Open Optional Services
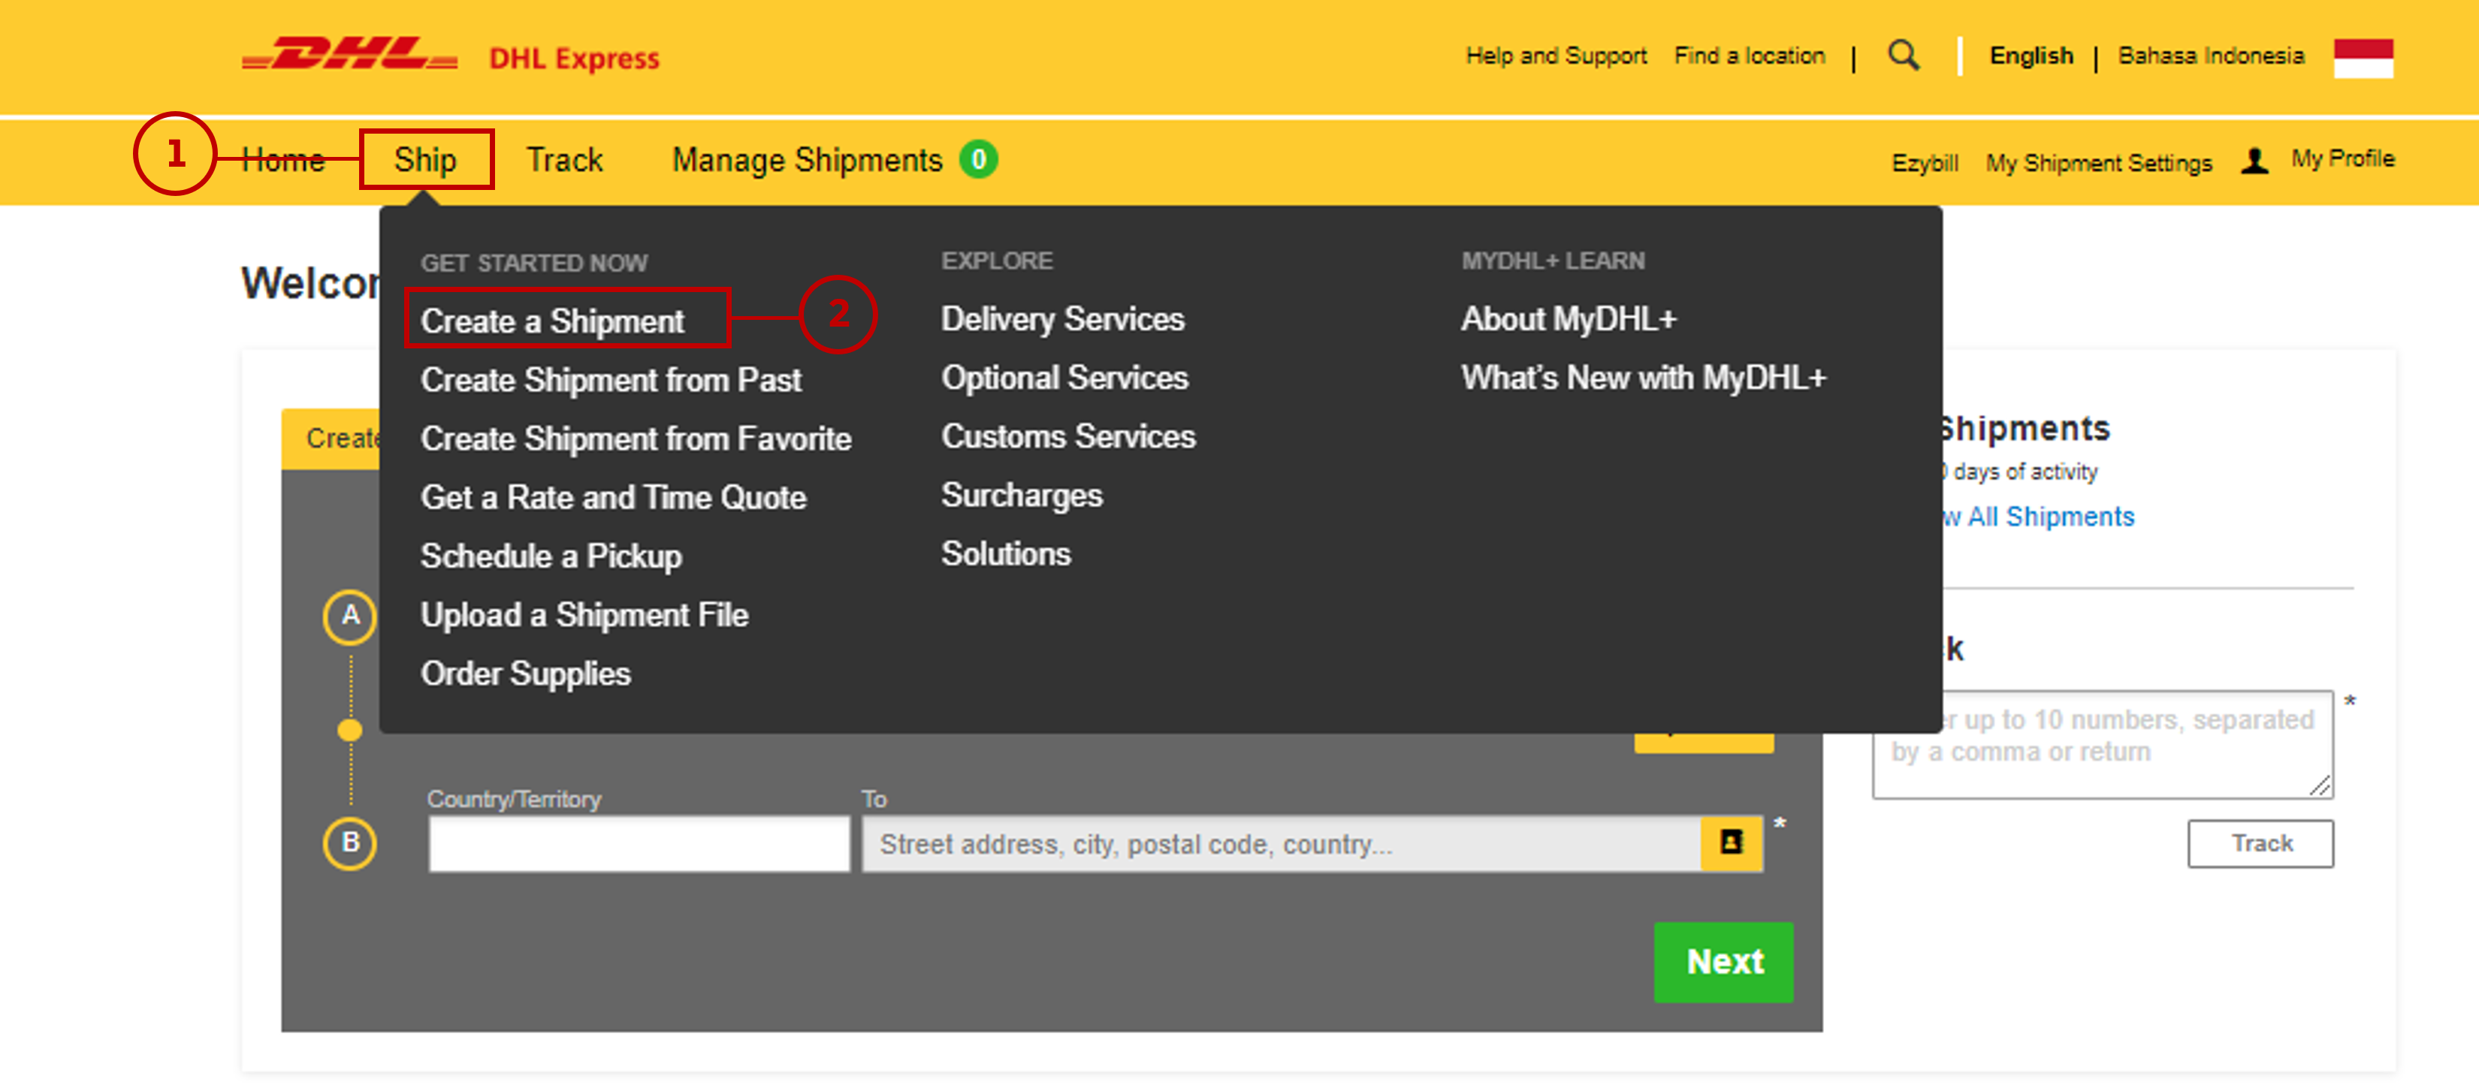2479x1091 pixels. tap(1064, 377)
